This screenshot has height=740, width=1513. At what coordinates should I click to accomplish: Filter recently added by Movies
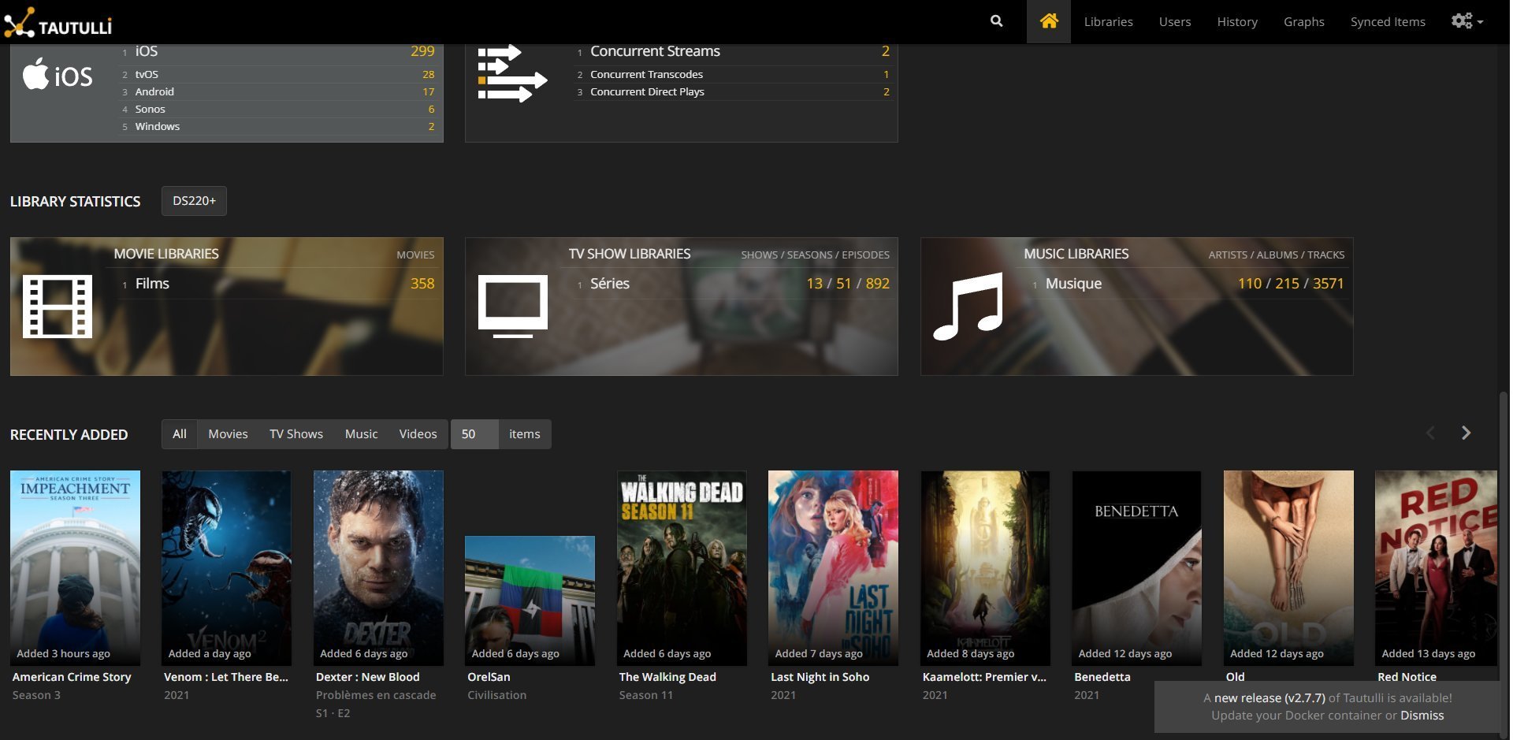point(228,434)
